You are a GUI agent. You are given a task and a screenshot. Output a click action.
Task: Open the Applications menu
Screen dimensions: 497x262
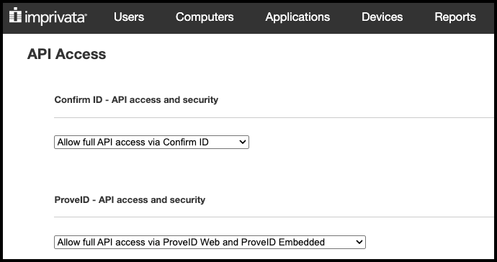[297, 17]
